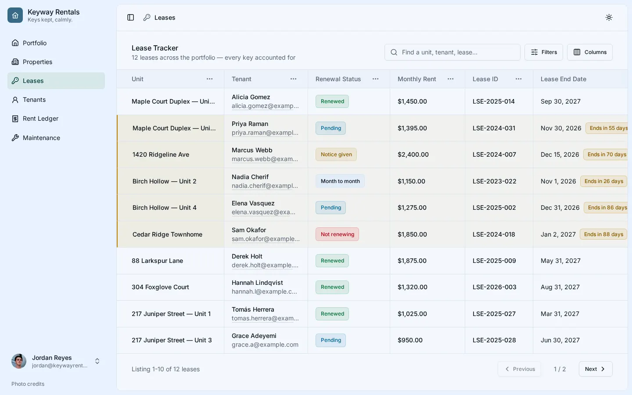Go to Properties section

click(56, 62)
